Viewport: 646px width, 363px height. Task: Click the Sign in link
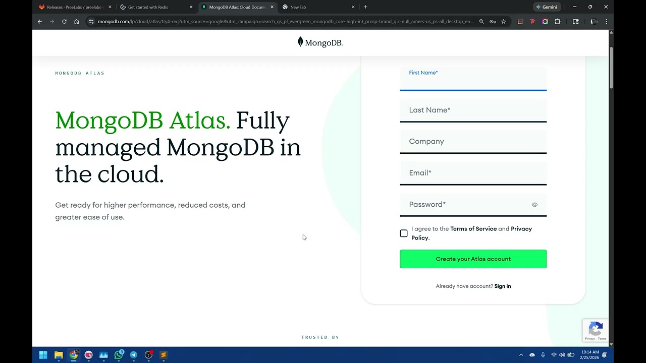tap(503, 286)
